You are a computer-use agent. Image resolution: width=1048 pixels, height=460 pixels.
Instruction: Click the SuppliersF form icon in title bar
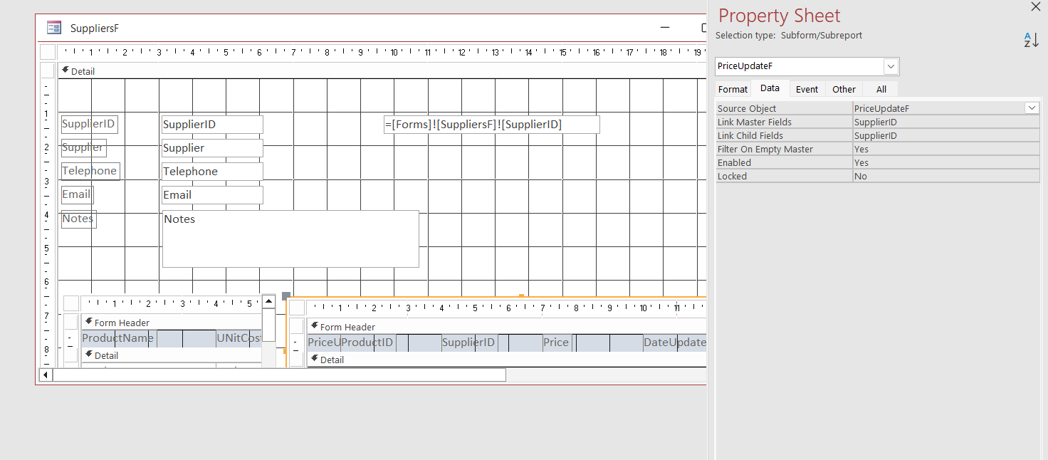pos(53,27)
